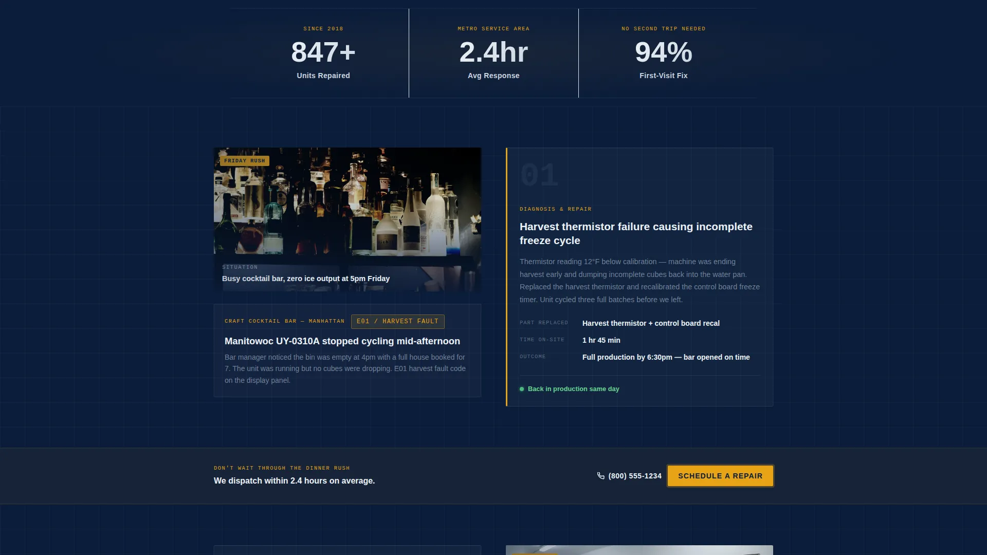Select the 1 hr 45 min value
Image resolution: width=987 pixels, height=555 pixels.
coord(601,340)
